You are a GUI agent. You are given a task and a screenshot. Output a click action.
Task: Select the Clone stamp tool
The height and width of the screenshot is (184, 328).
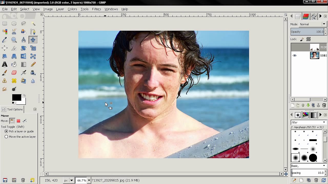pyautogui.click(x=5, y=81)
